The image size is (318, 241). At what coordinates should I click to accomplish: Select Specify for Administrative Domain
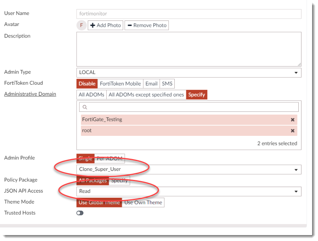(x=196, y=95)
